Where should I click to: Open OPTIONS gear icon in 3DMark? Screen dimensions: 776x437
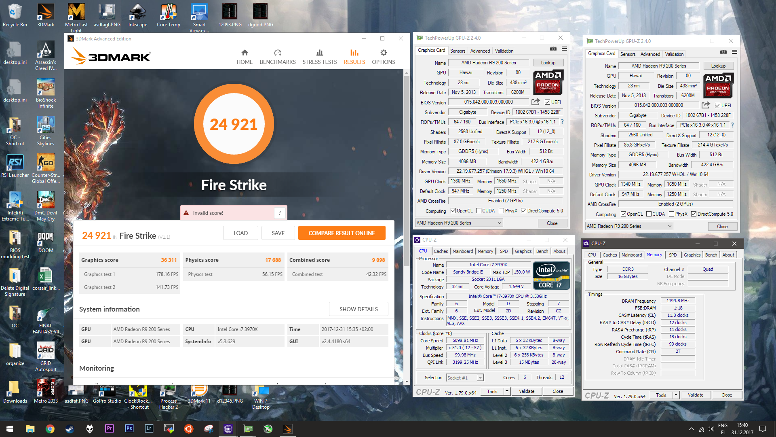pos(384,53)
